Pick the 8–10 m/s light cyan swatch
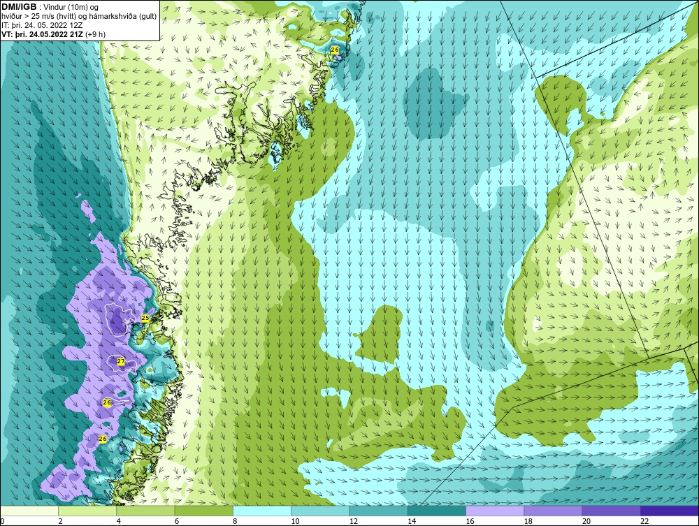 pyautogui.click(x=262, y=511)
